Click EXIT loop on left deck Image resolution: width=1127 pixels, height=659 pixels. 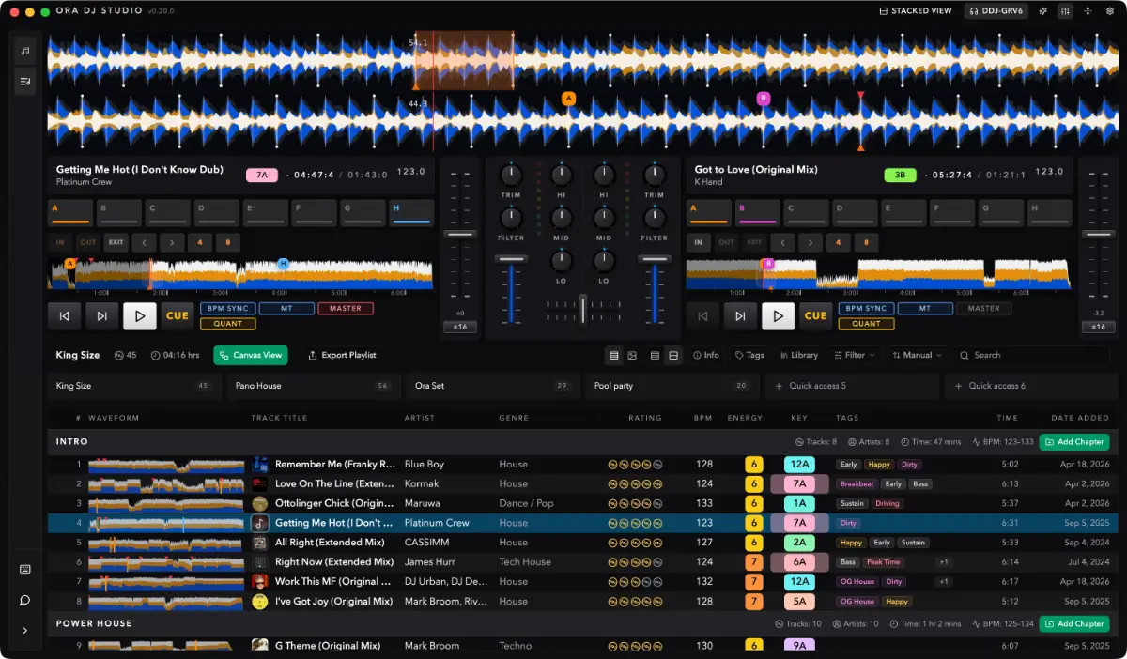point(116,242)
